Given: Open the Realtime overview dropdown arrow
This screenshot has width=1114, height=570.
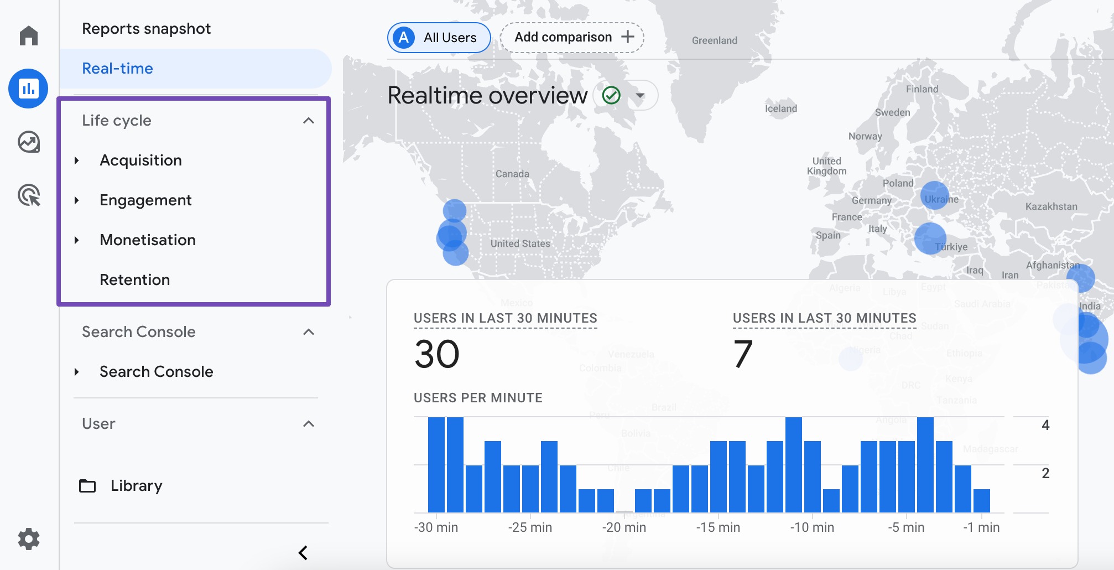Looking at the screenshot, I should pos(640,95).
